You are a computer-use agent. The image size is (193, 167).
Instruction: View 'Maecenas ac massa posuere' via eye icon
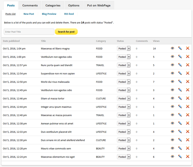[x=172, y=115]
